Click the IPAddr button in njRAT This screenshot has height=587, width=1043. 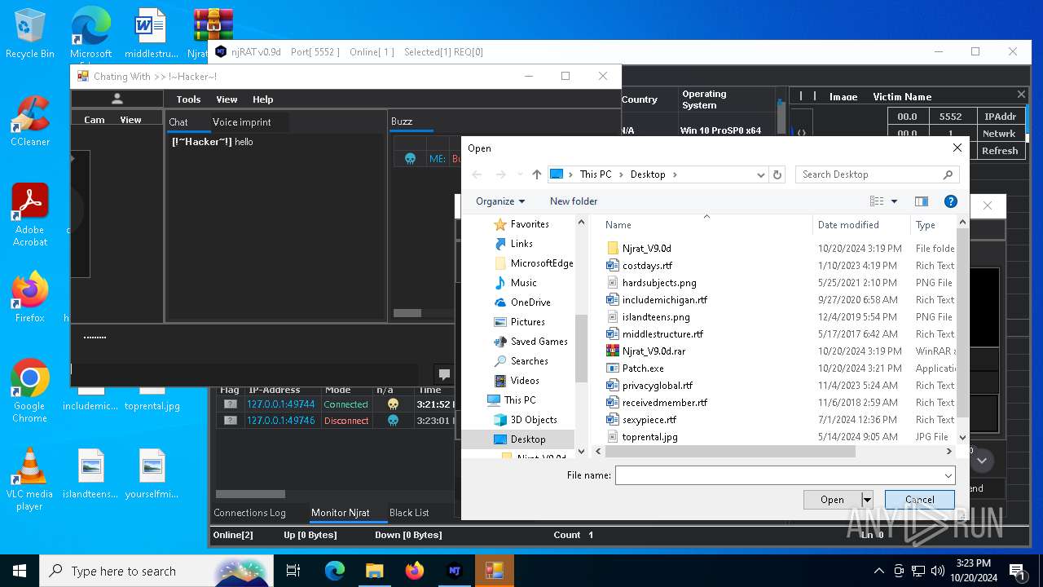pos(999,117)
